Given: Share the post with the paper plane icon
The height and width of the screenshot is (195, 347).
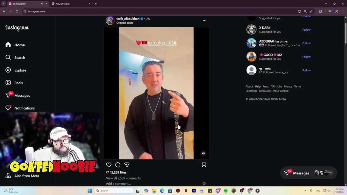Looking at the screenshot, I should point(127,165).
